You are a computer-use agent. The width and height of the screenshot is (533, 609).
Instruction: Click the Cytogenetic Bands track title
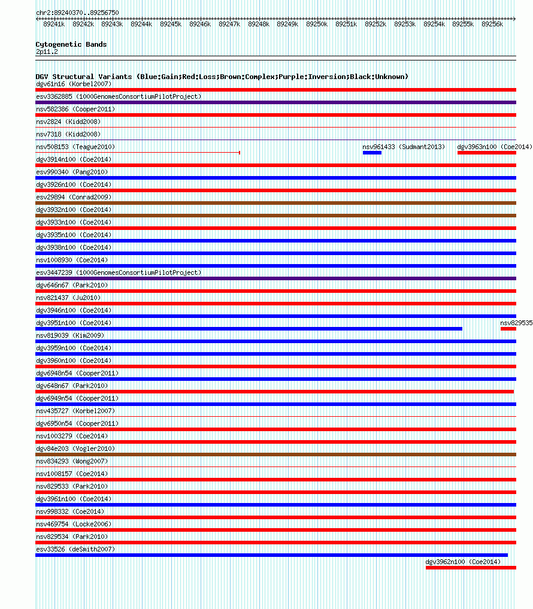click(71, 44)
